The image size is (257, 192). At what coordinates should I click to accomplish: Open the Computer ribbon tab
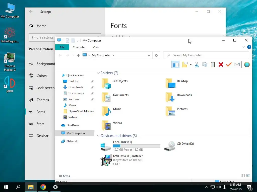[79, 47]
